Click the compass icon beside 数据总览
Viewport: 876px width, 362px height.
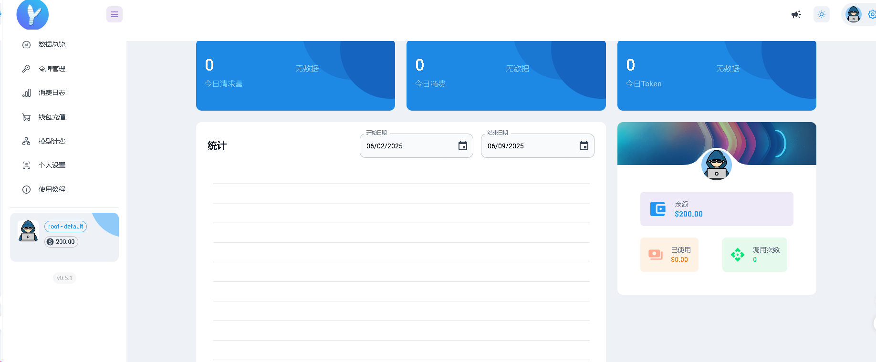(27, 44)
